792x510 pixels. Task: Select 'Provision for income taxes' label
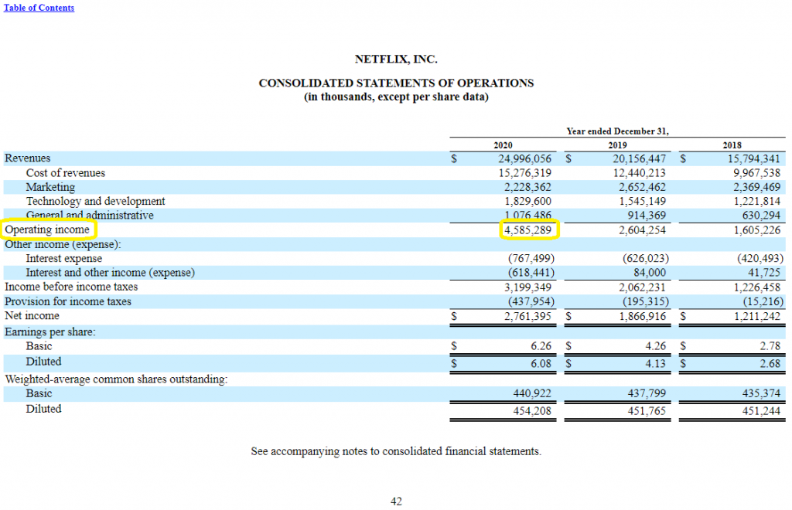coord(68,301)
